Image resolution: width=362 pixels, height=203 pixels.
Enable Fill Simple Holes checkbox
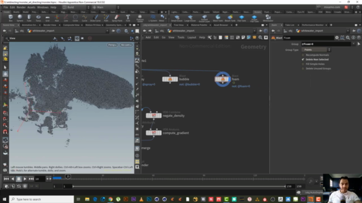pyautogui.click(x=303, y=64)
